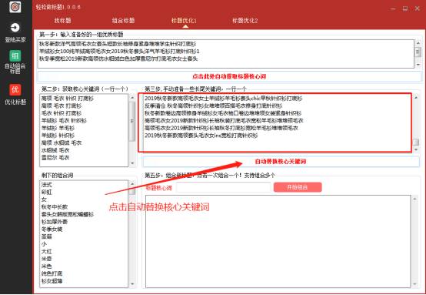Open 登陆买家 login arrow icon
This screenshot has width=426, height=295.
[15, 28]
